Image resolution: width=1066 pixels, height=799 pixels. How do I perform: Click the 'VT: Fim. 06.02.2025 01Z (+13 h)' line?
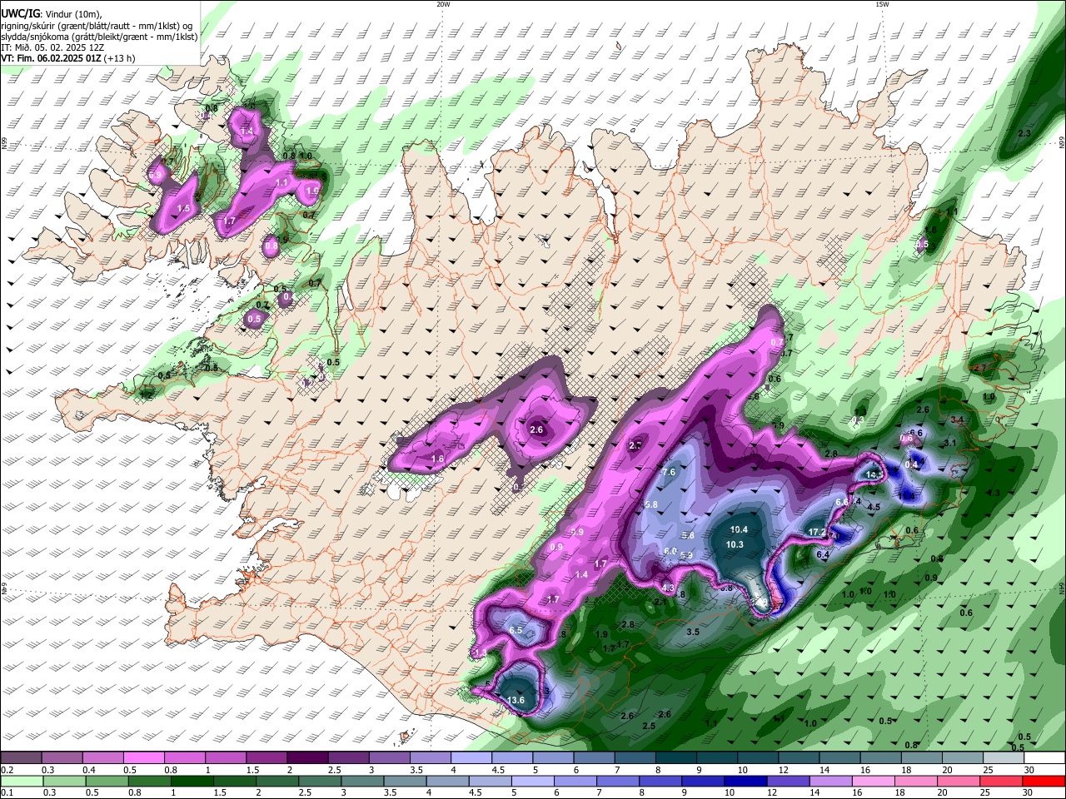tap(68, 58)
